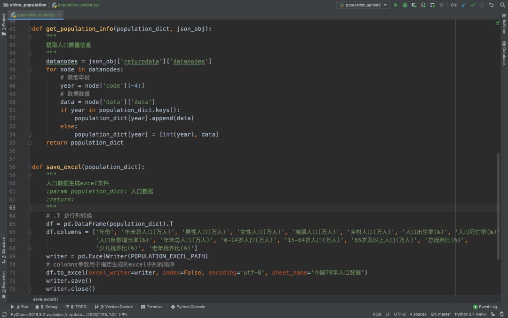Run with Coverage icon in toolbar
This screenshot has width=508, height=318.
[x=414, y=5]
